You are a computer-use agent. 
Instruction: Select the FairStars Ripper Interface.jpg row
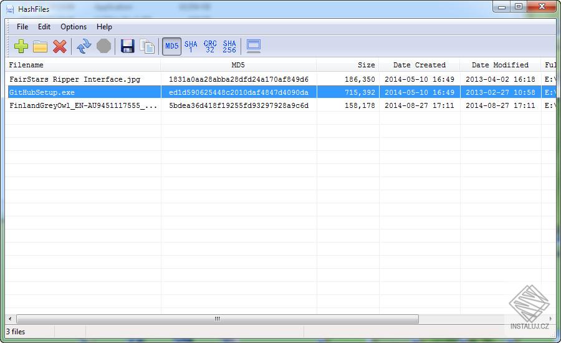[280, 79]
